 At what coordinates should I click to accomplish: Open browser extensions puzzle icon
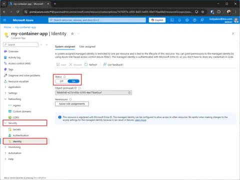pyautogui.click(x=219, y=12)
